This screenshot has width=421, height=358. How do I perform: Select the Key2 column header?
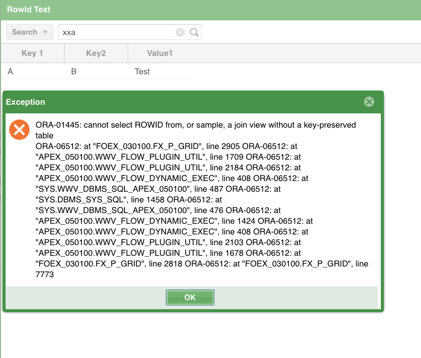pos(96,53)
